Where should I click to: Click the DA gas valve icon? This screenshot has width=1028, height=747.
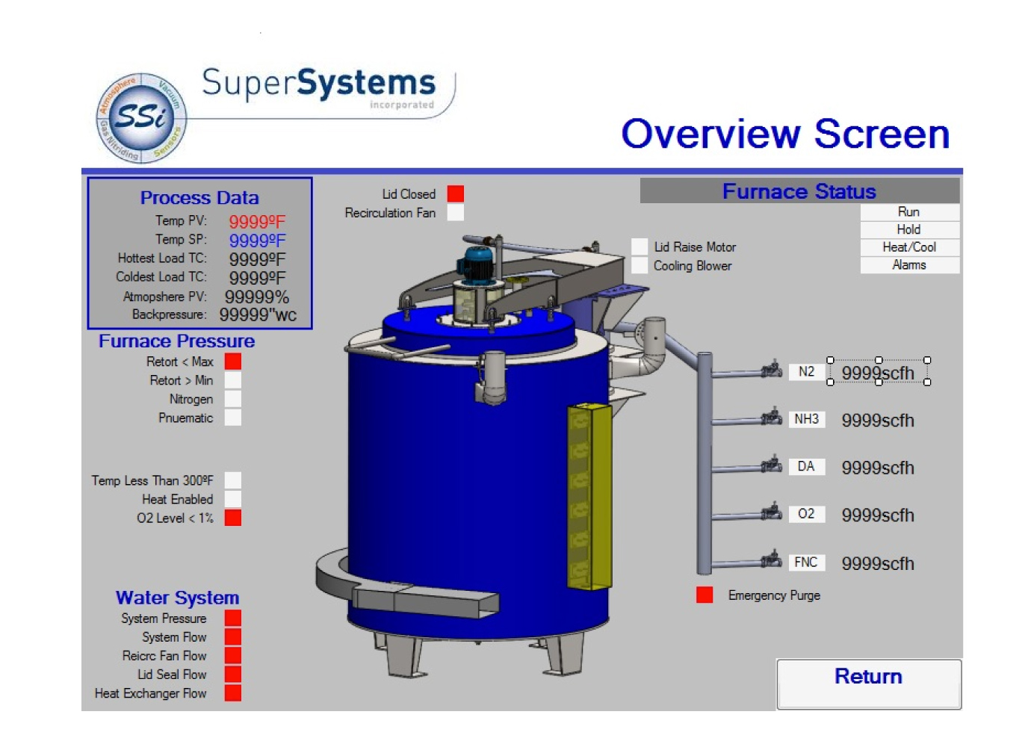click(771, 465)
